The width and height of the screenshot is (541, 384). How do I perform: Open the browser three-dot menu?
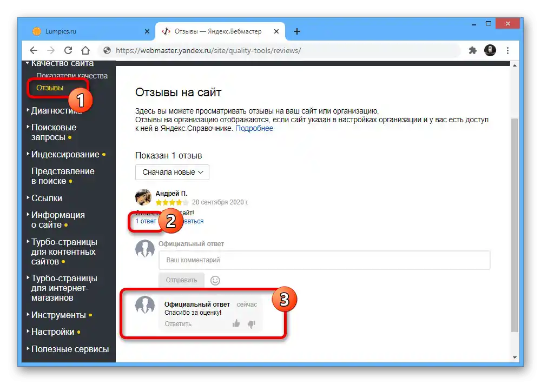[x=507, y=50]
